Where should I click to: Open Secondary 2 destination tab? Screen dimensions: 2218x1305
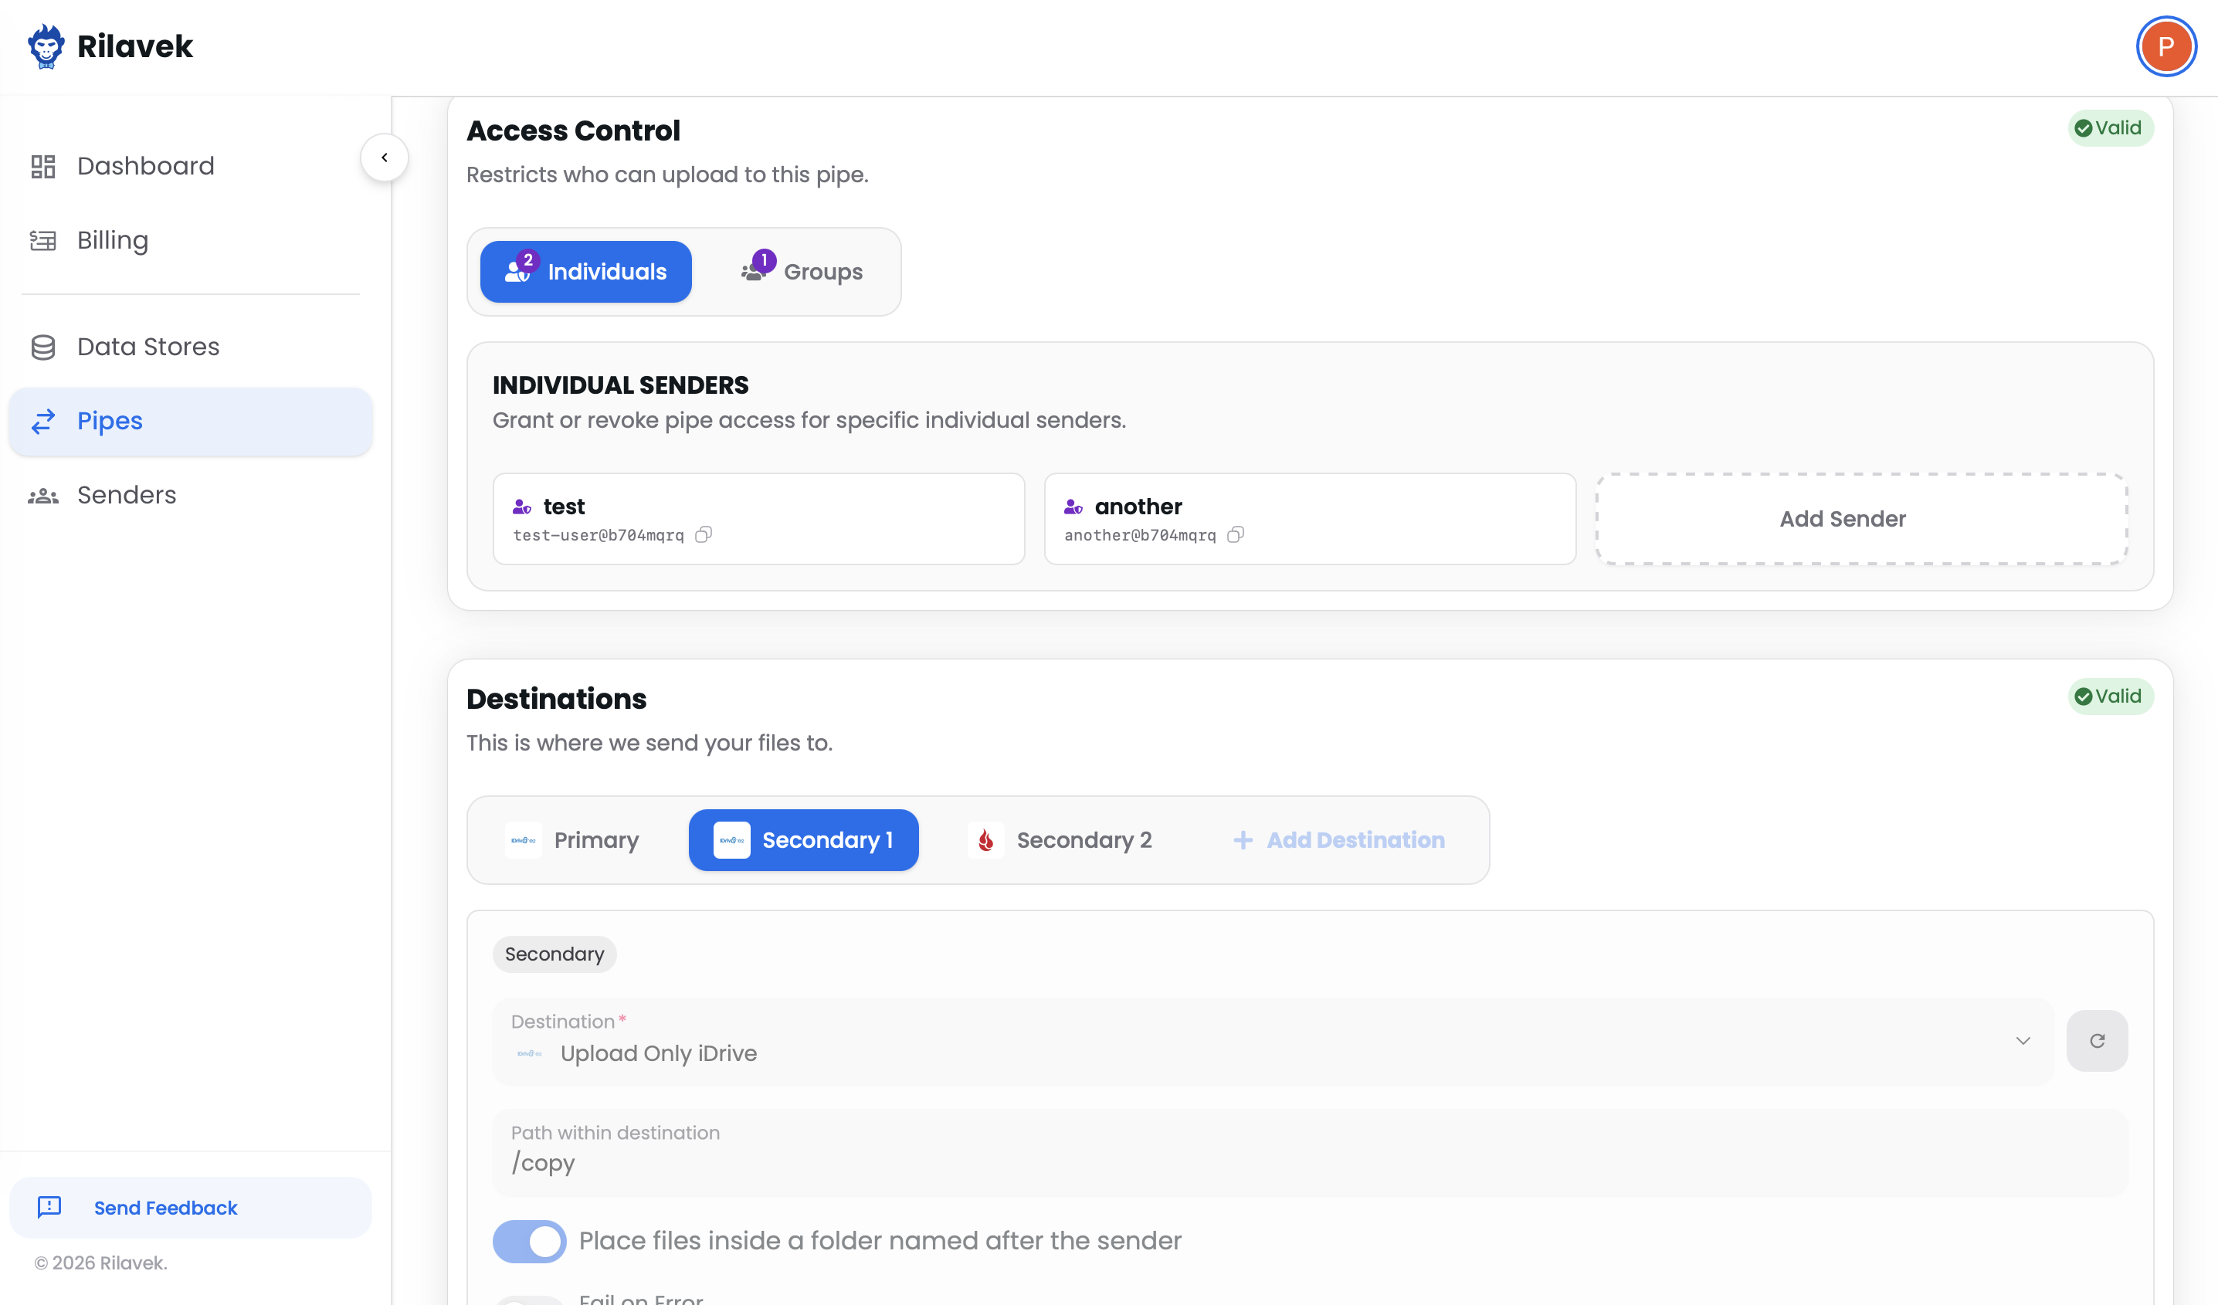click(x=1060, y=840)
